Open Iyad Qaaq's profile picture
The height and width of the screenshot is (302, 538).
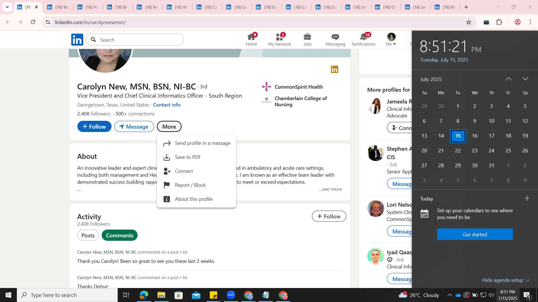[375, 256]
